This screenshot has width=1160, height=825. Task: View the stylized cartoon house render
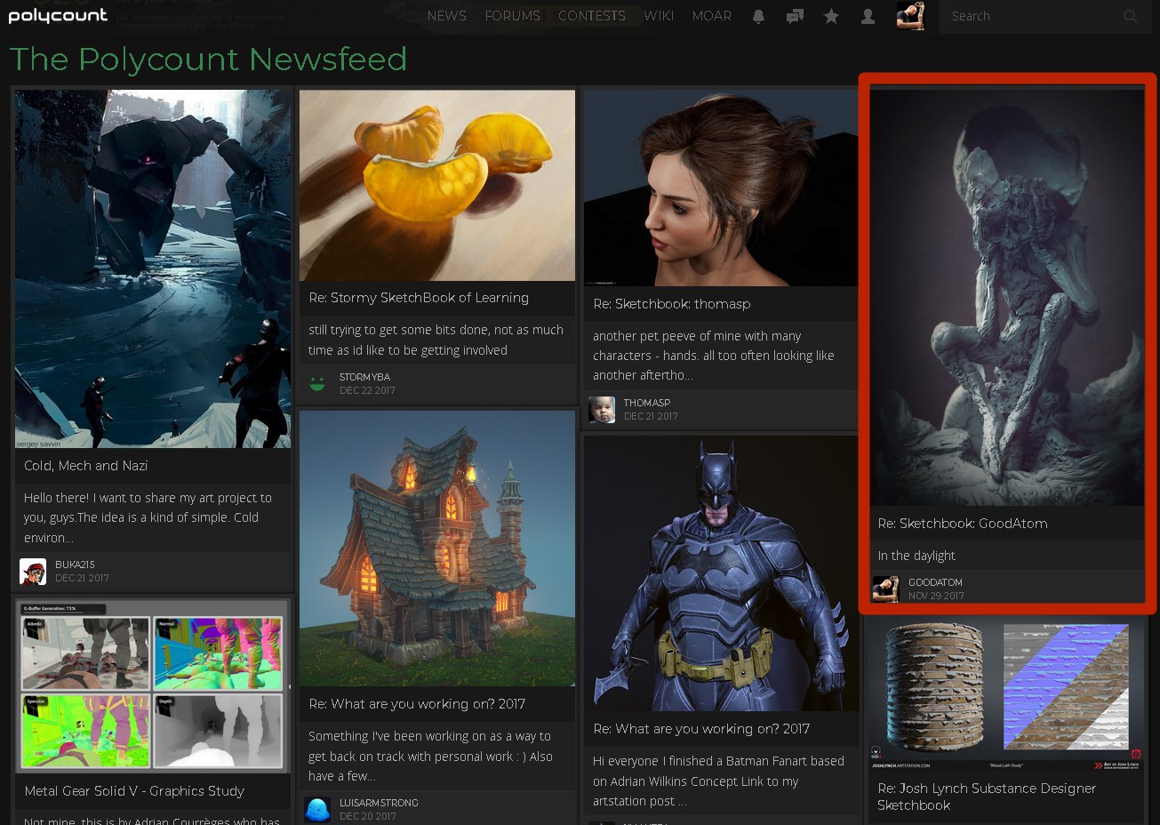(x=437, y=549)
